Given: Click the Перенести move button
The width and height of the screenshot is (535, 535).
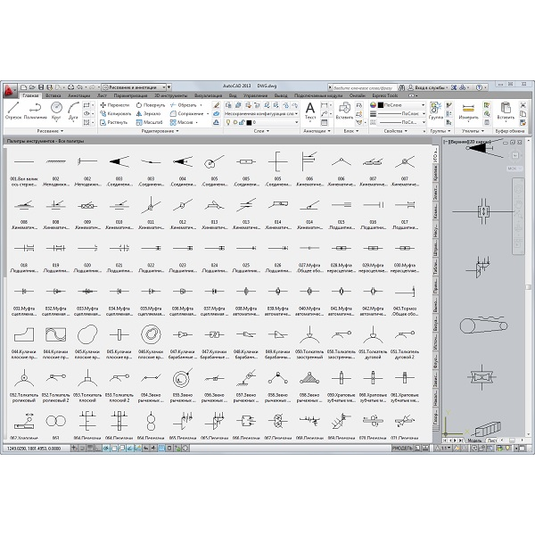Looking at the screenshot, I should click(x=115, y=105).
